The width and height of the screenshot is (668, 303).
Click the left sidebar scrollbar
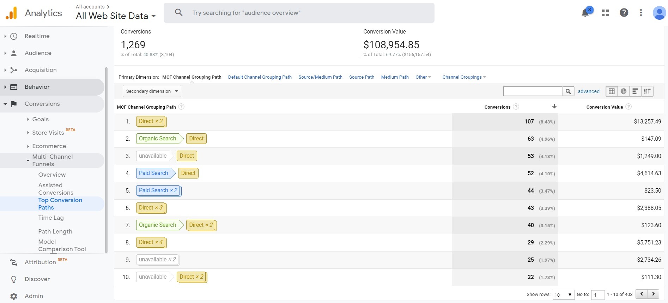106,160
